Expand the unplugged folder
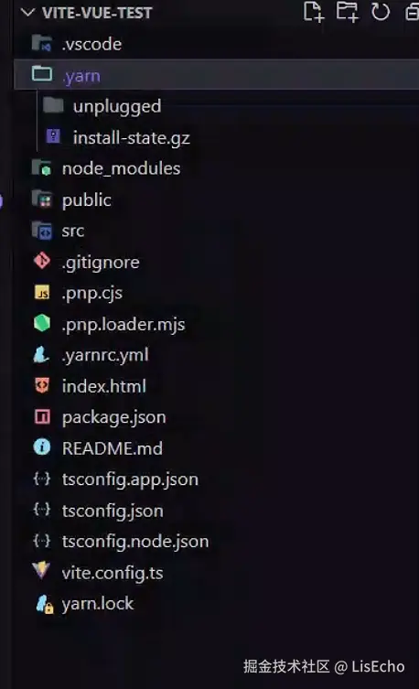This screenshot has height=689, width=419. (x=229, y=106)
